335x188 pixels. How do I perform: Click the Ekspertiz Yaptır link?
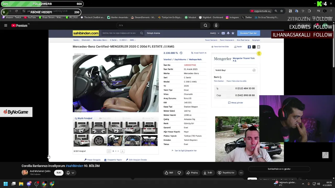pos(113,160)
